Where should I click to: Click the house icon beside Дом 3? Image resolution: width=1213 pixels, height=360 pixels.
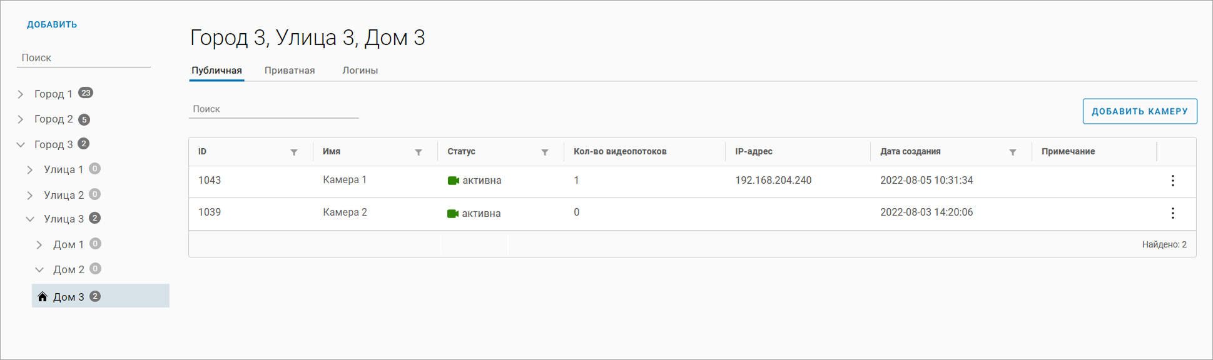pos(43,297)
